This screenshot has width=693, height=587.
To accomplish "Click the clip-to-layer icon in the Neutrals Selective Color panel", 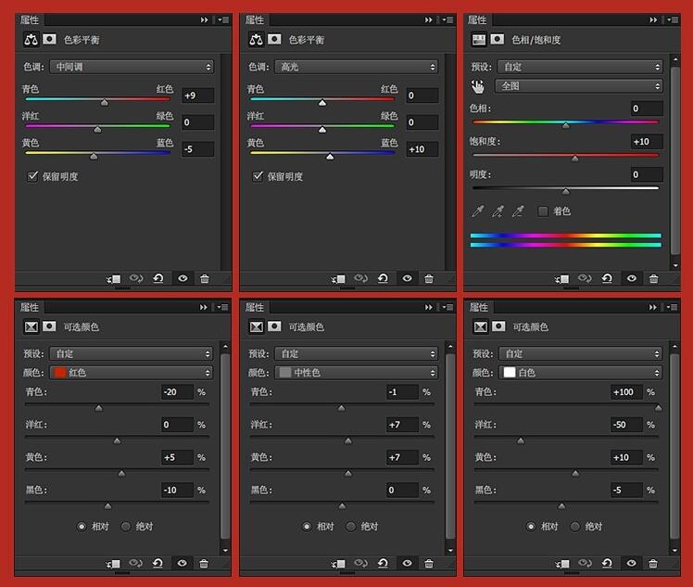I will tap(338, 564).
